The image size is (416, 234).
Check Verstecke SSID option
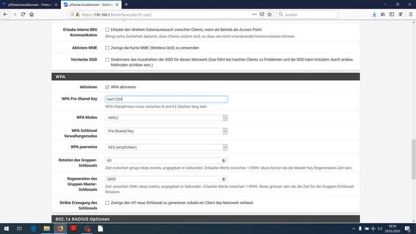coord(107,60)
